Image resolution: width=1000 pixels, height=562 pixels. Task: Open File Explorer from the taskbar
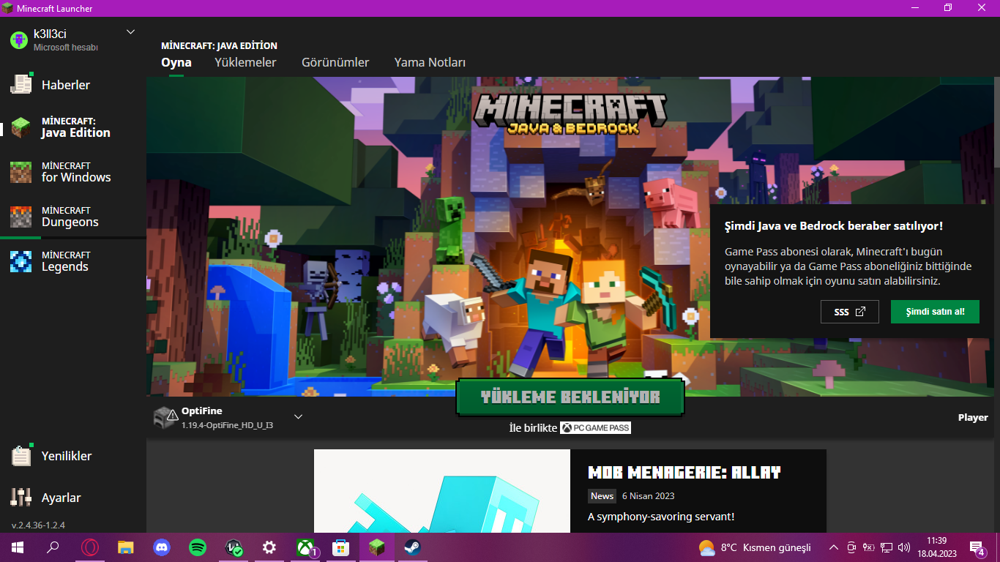pyautogui.click(x=125, y=547)
